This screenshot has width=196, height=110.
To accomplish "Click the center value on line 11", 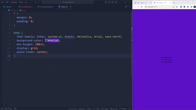I will click(42, 52).
